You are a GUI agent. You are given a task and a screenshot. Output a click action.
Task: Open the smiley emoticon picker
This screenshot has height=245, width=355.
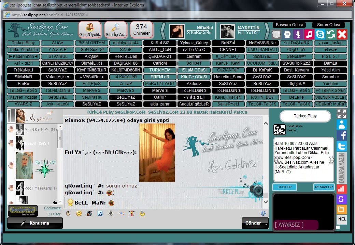[x=79, y=213]
